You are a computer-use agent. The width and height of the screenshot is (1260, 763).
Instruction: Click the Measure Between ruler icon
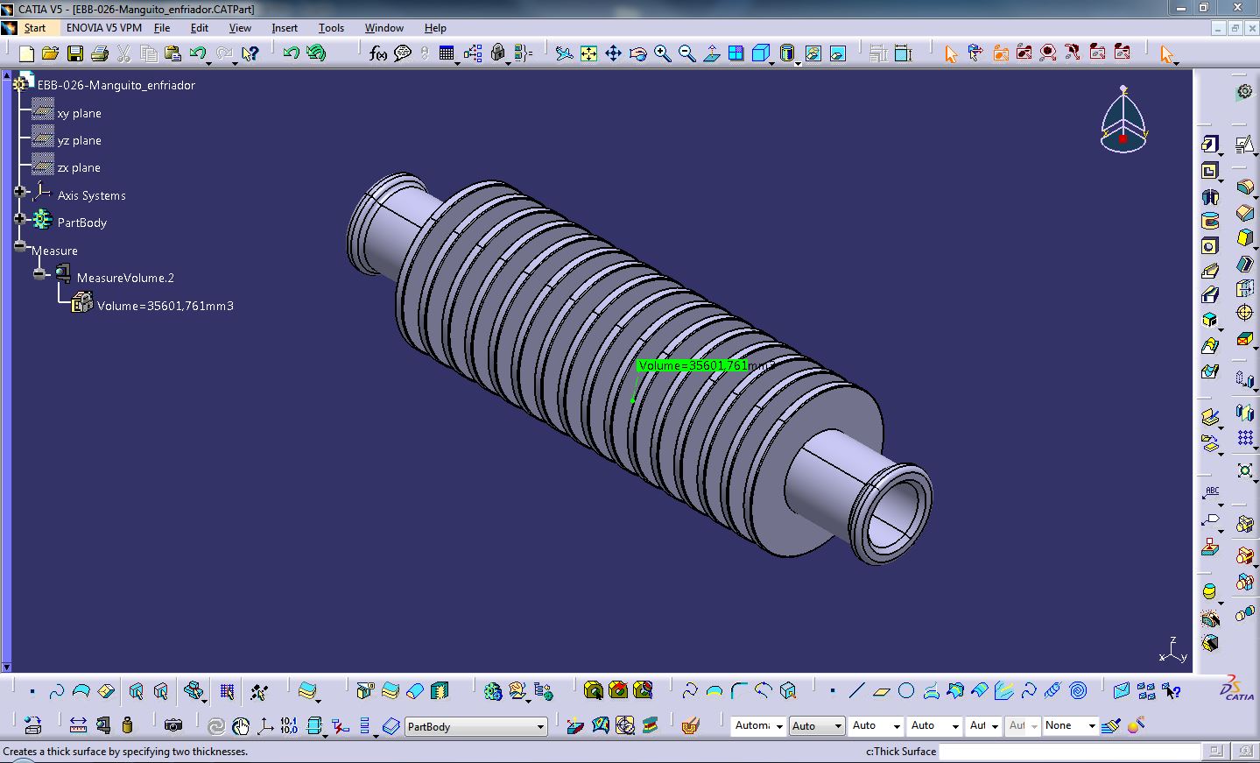[78, 725]
